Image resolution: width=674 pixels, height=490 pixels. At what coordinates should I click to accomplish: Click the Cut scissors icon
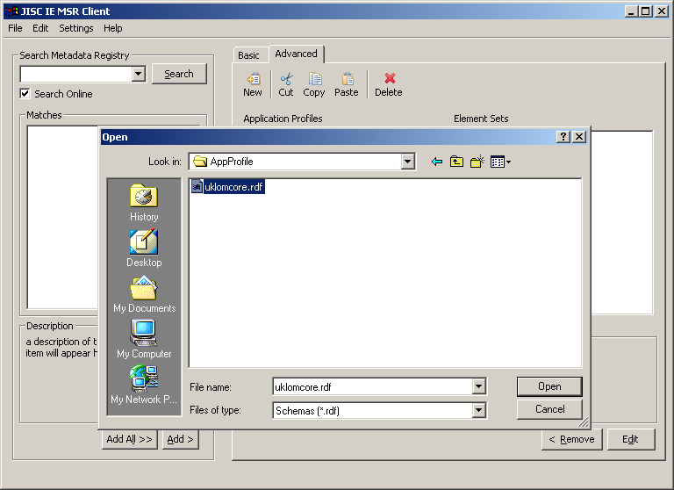coord(286,79)
